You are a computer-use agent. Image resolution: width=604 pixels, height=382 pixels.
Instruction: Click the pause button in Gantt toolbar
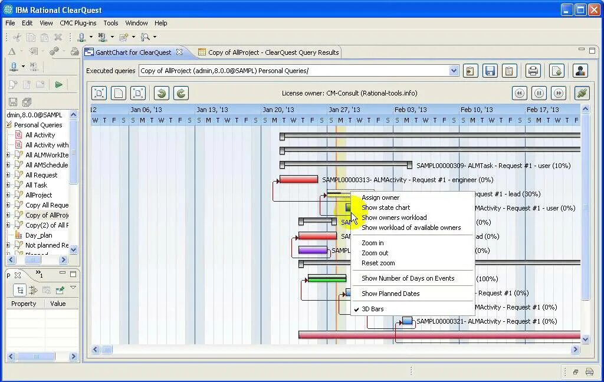coord(539,93)
